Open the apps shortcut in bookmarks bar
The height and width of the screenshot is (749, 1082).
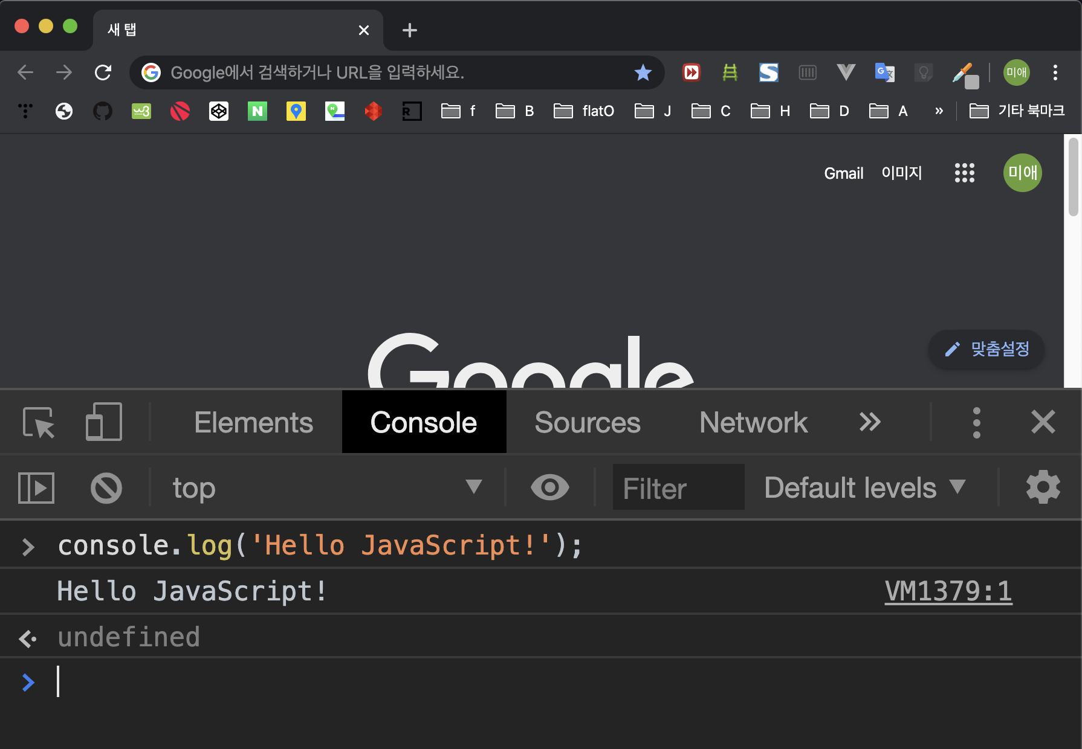(x=25, y=111)
